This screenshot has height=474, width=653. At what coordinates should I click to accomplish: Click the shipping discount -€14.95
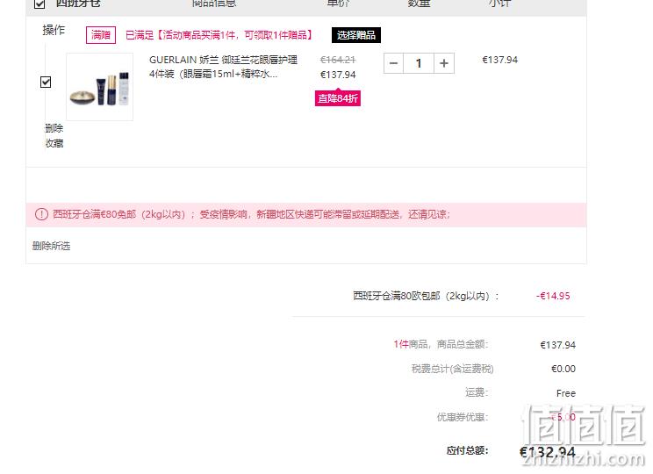pos(553,296)
